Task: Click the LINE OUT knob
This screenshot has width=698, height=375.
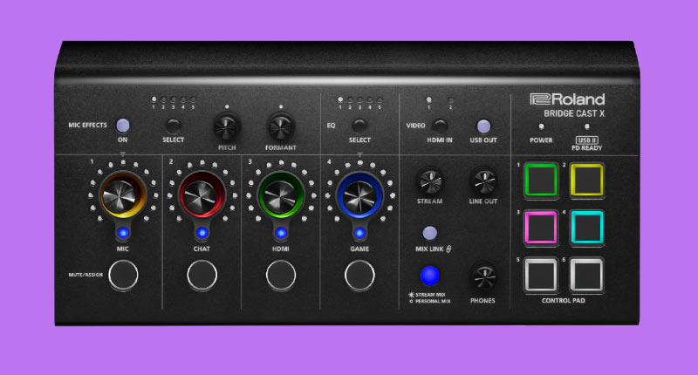Action: 483,181
